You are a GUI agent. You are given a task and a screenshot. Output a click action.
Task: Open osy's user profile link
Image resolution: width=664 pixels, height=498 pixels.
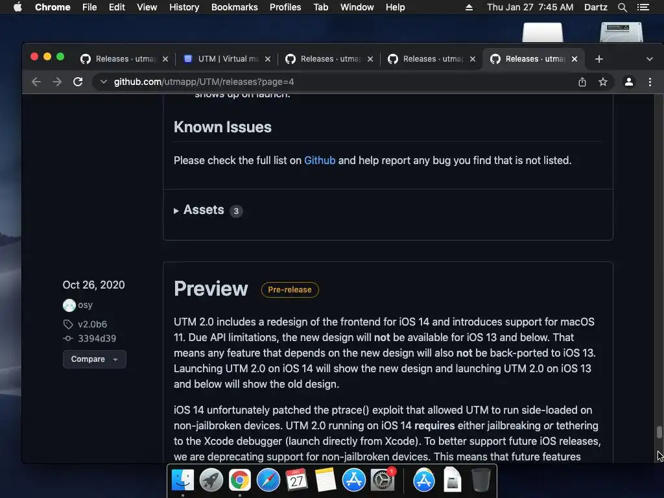pos(85,305)
